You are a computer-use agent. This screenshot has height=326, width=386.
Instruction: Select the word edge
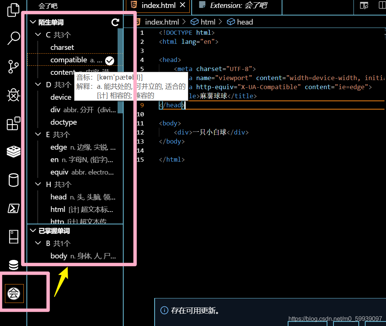[59, 147]
